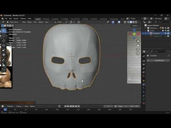Toggle snapping magnet in header
The height and width of the screenshot is (128, 171).
71,22
